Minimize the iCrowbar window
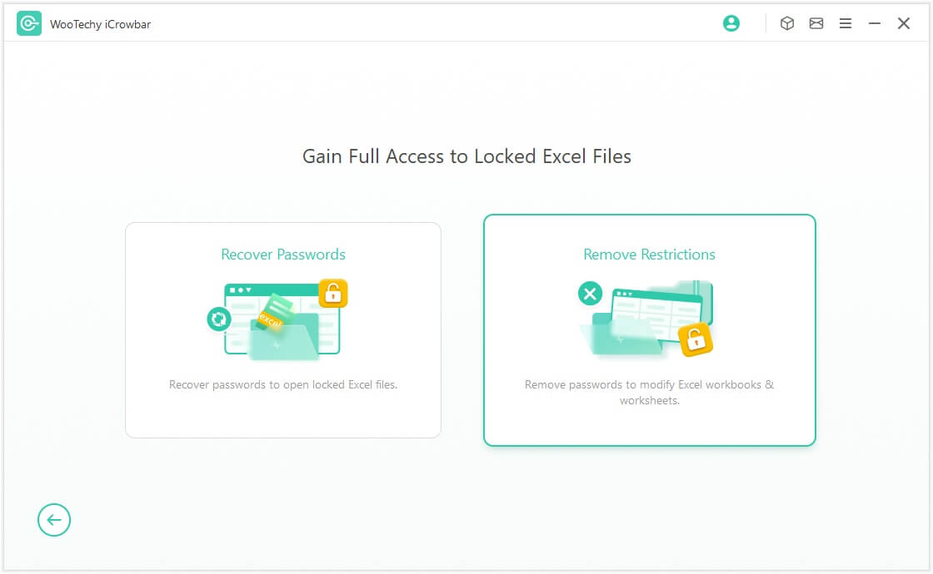 click(874, 23)
